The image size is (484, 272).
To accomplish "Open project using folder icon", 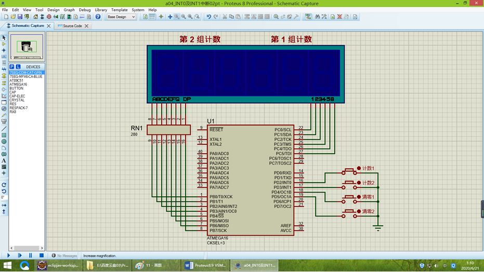I will click(13, 17).
